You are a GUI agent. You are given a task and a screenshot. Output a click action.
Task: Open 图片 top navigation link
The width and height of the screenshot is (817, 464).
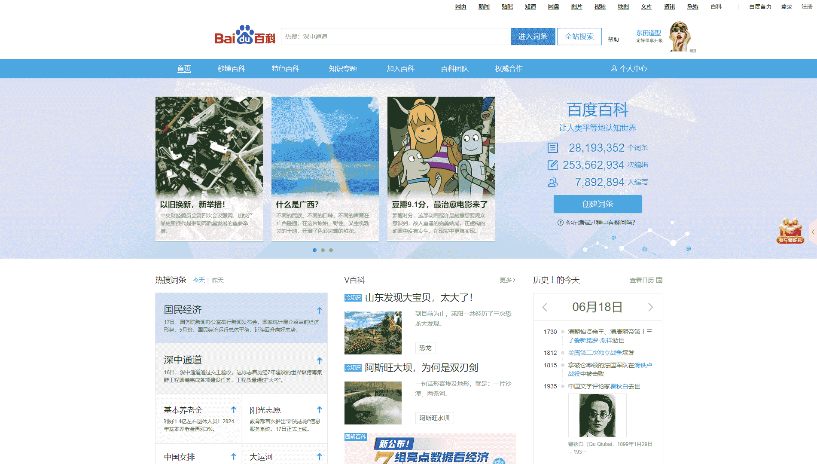click(x=576, y=6)
